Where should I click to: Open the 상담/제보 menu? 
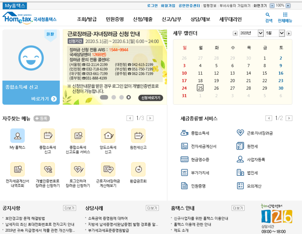(x=200, y=19)
